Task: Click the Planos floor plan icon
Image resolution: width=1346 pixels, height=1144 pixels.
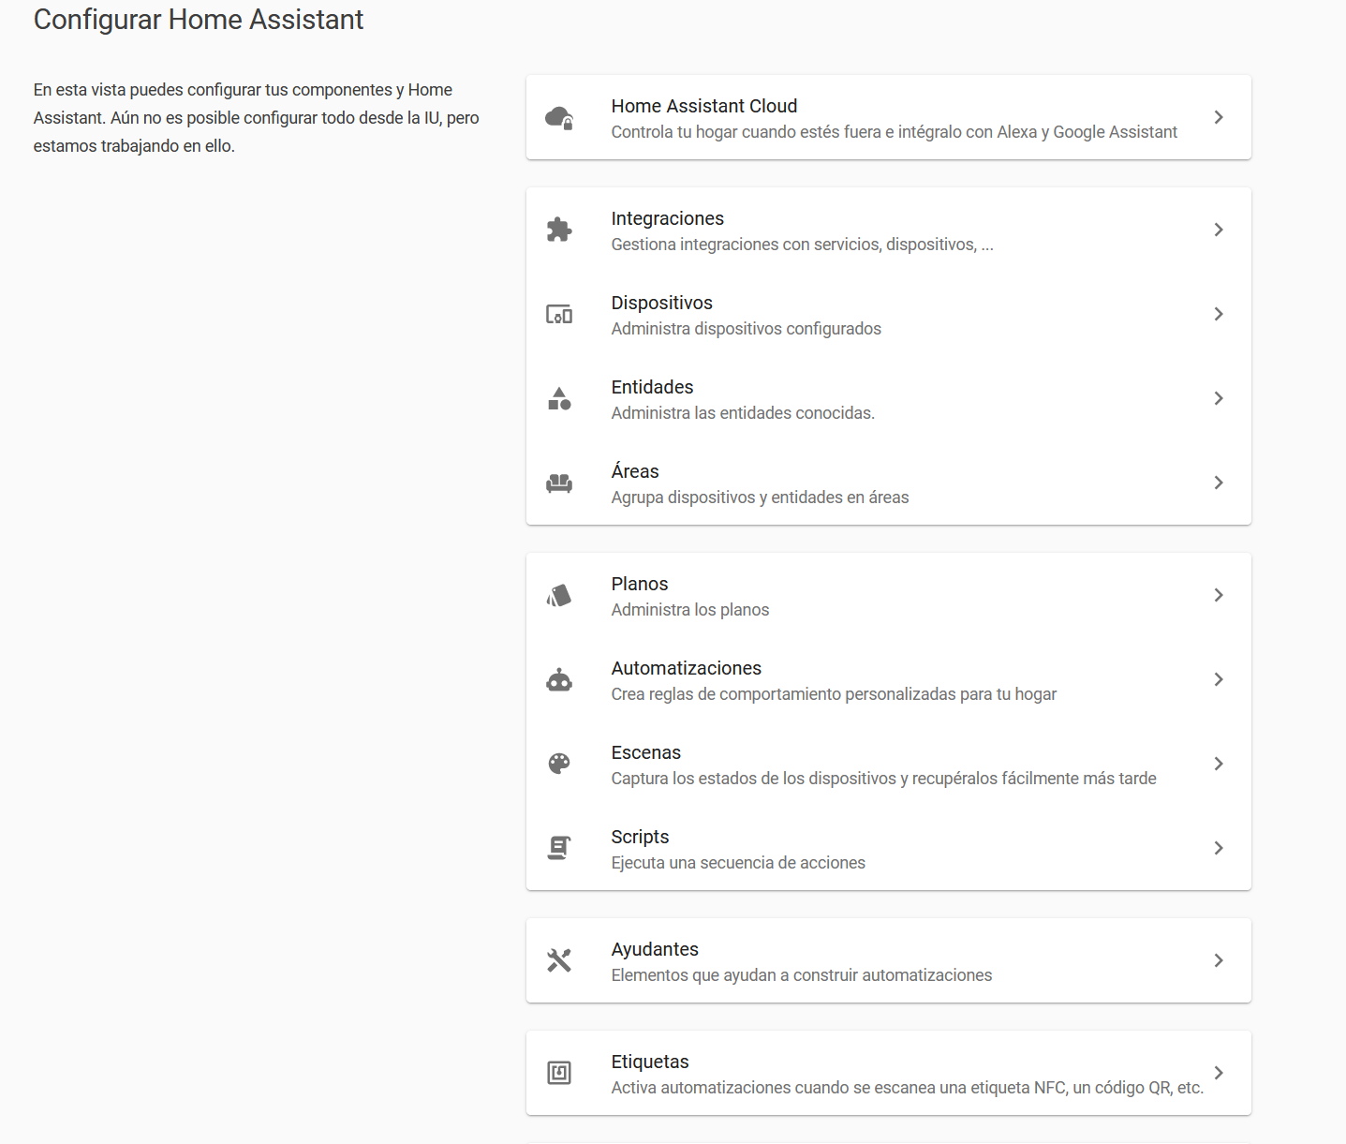Action: (559, 595)
